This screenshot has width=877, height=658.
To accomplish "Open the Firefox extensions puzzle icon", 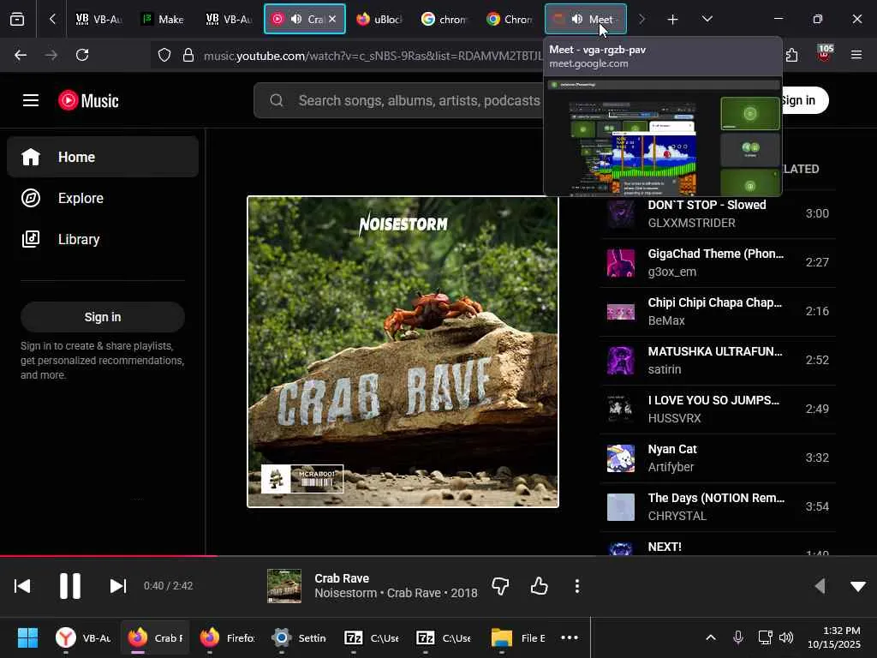I will click(x=792, y=55).
